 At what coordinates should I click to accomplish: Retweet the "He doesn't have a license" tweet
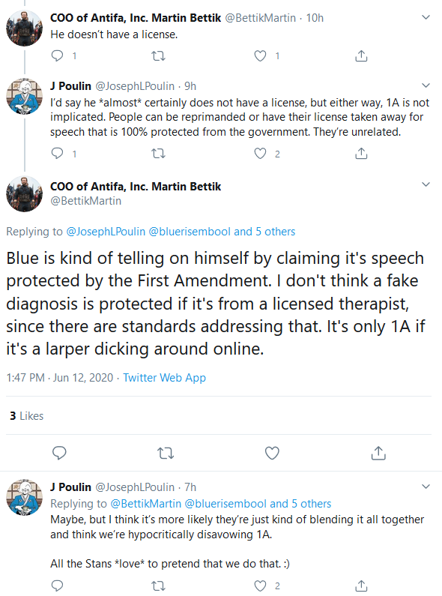point(158,56)
